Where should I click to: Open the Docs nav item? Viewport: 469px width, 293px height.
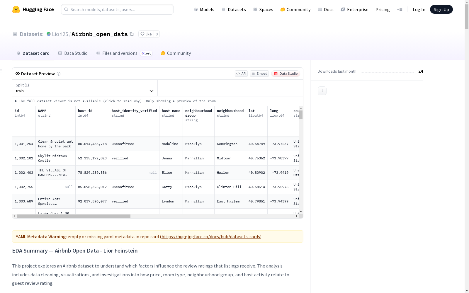pos(326,9)
